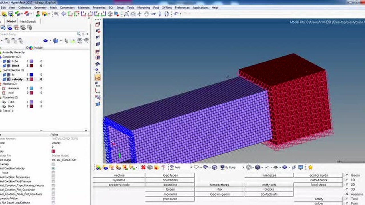This screenshot has width=365, height=205.
Task: Click the constraints panel button
Action: (170, 180)
